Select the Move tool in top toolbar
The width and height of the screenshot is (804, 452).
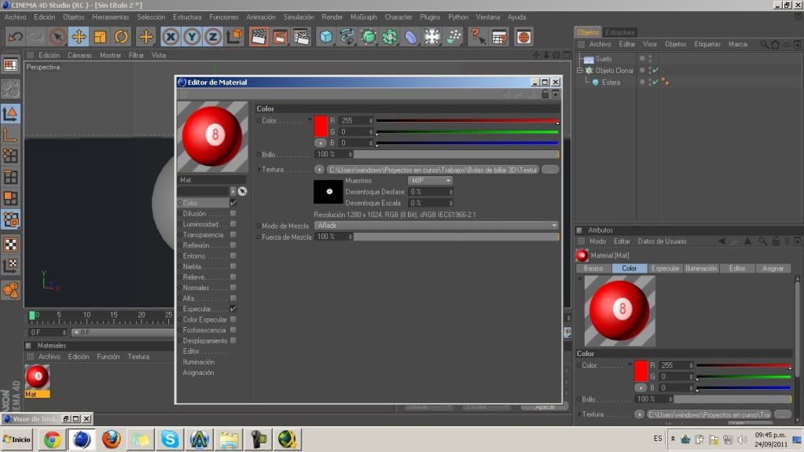[79, 37]
